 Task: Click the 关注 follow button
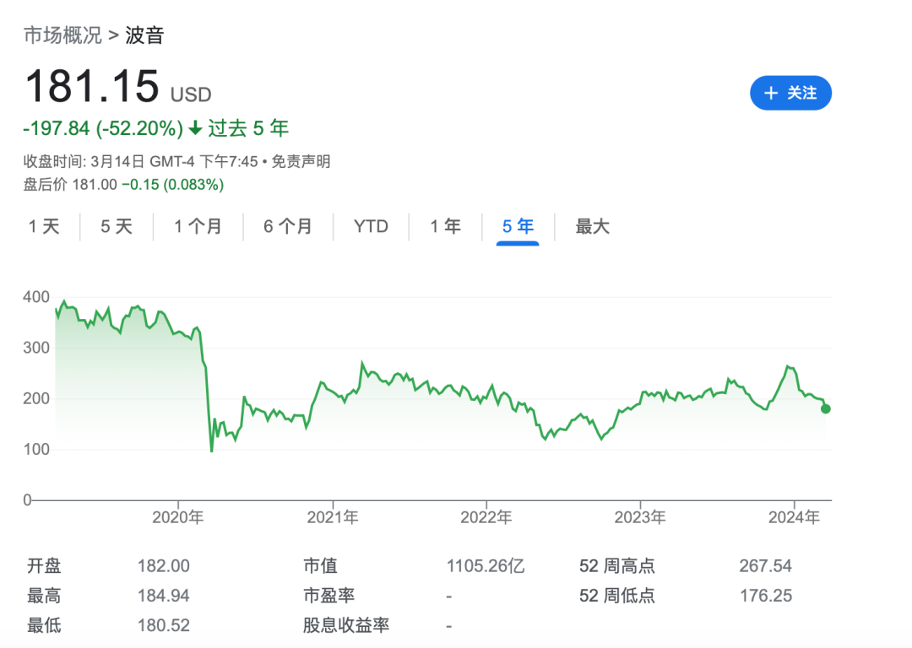point(790,93)
